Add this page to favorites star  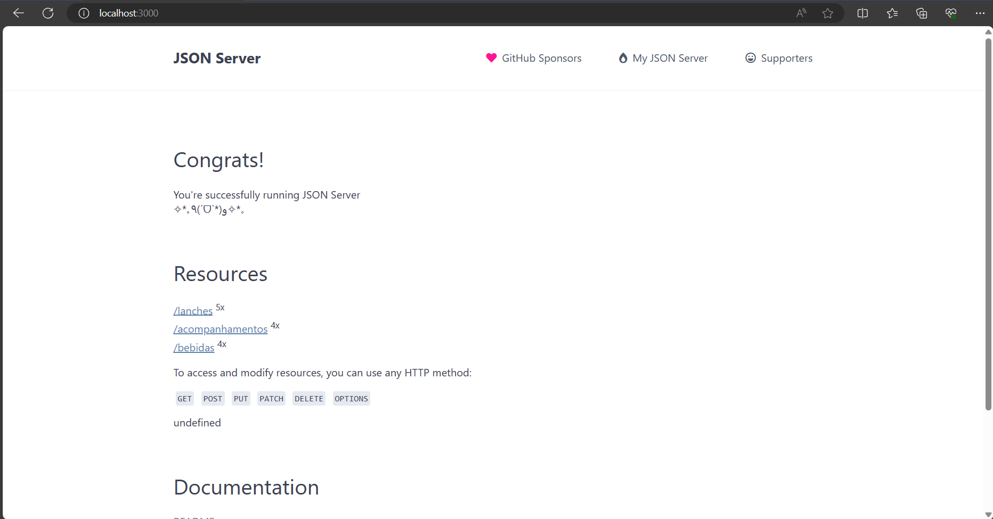827,13
